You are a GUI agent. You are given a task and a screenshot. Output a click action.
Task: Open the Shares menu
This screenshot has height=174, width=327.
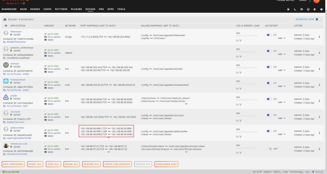(x=35, y=9)
